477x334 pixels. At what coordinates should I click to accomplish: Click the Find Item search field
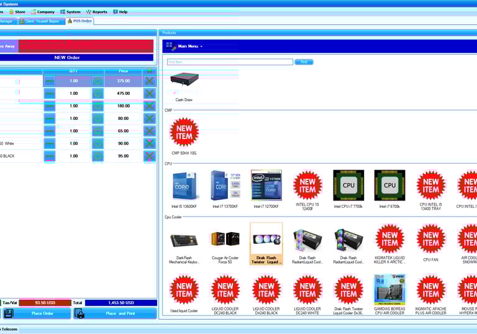point(230,62)
